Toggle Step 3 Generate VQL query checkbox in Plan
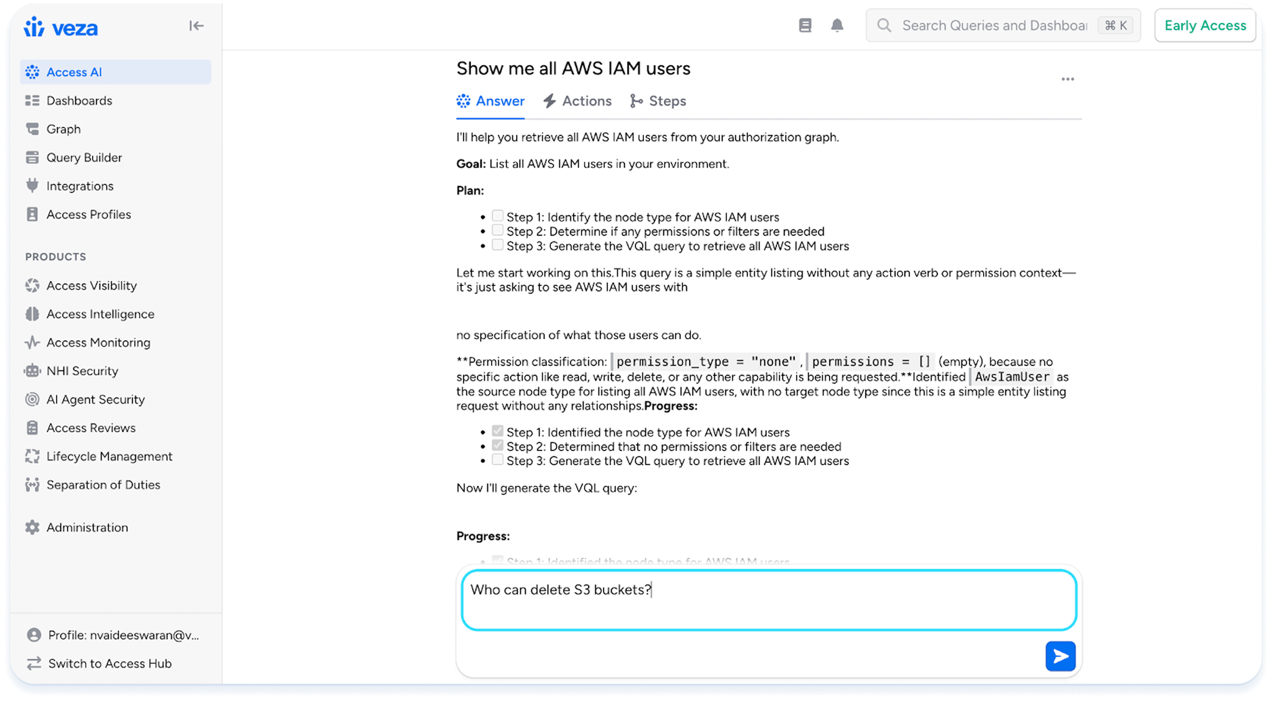The image size is (1272, 701). [x=497, y=245]
